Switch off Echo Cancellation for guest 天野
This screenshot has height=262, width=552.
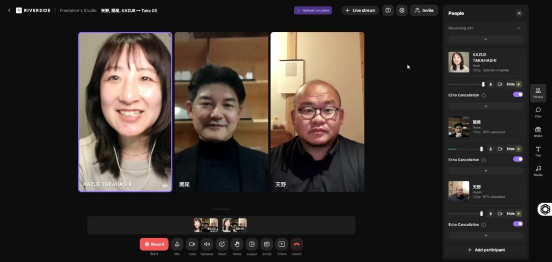[517, 224]
